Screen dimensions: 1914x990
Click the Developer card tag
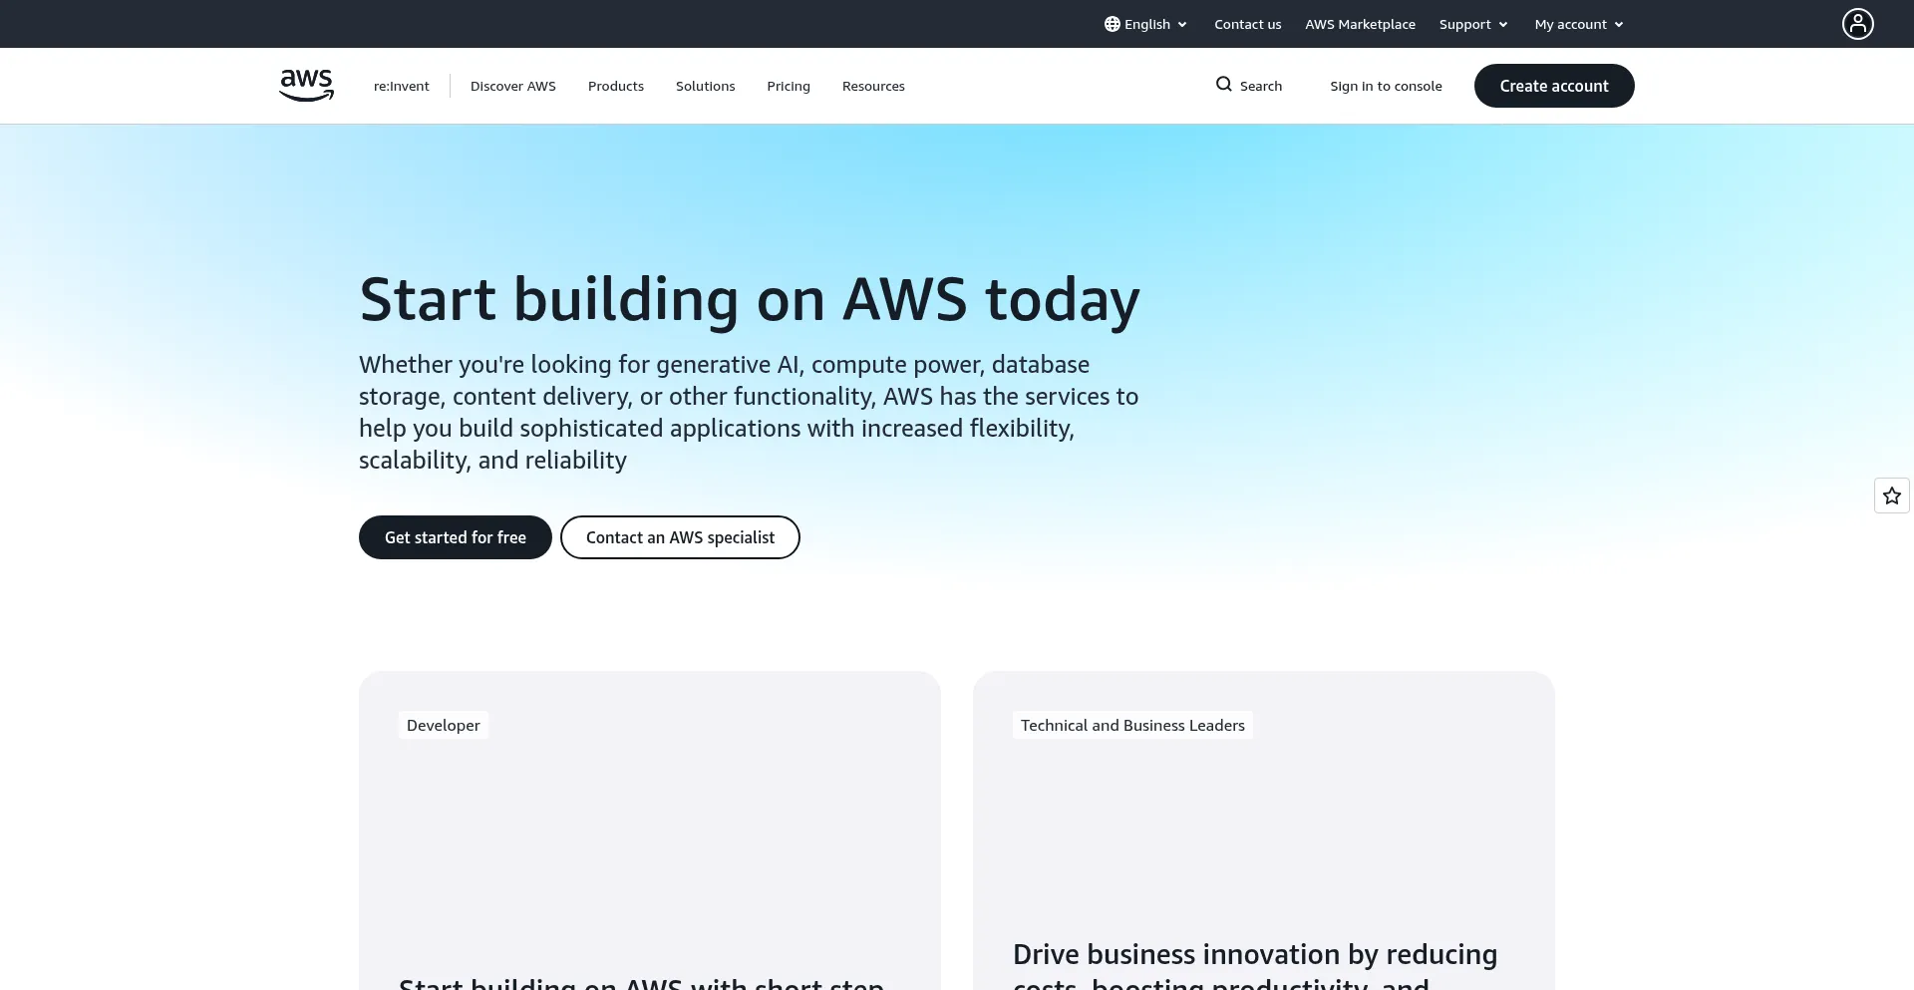point(444,725)
